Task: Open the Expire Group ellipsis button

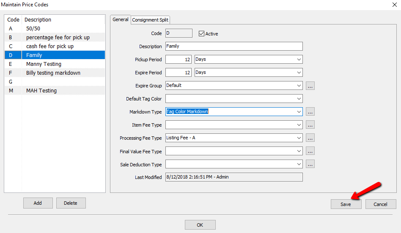Action: pos(310,86)
